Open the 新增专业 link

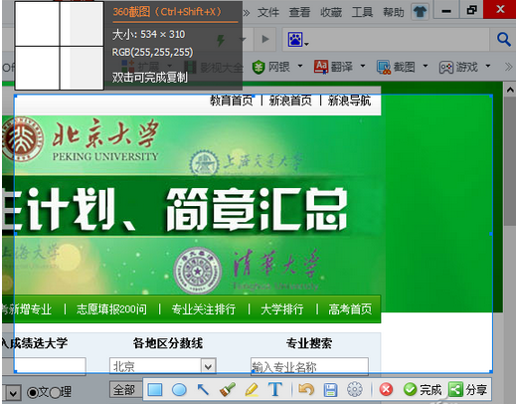pos(30,309)
